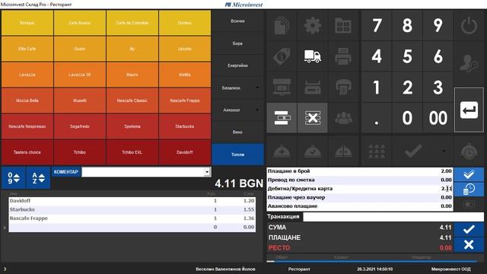487x274 pixels.
Task: Click small dropdown arrow beside gray checkmark
Action: 444,151
